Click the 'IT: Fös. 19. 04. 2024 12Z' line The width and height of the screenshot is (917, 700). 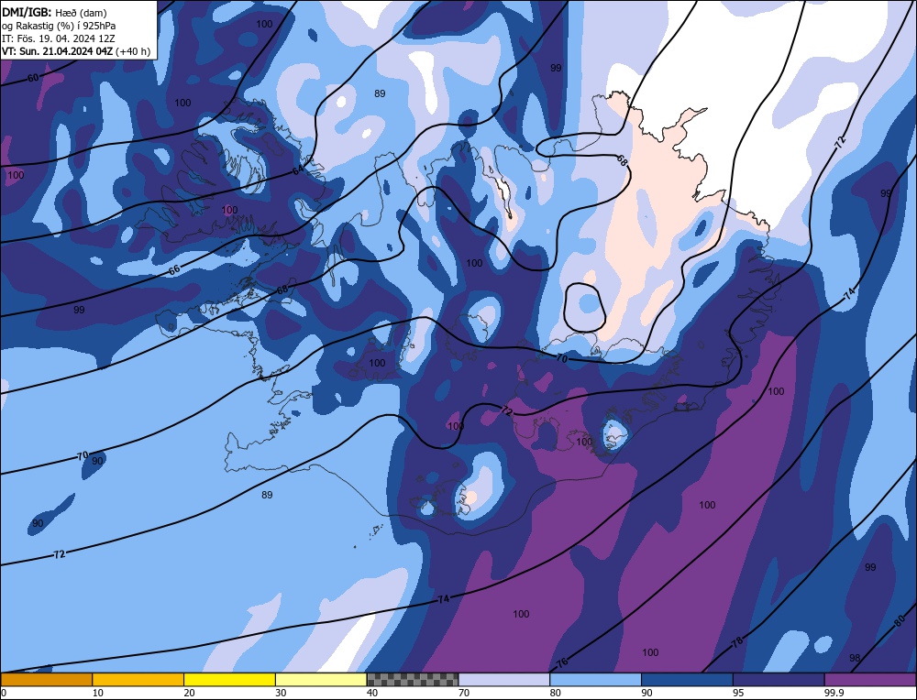[x=59, y=38]
